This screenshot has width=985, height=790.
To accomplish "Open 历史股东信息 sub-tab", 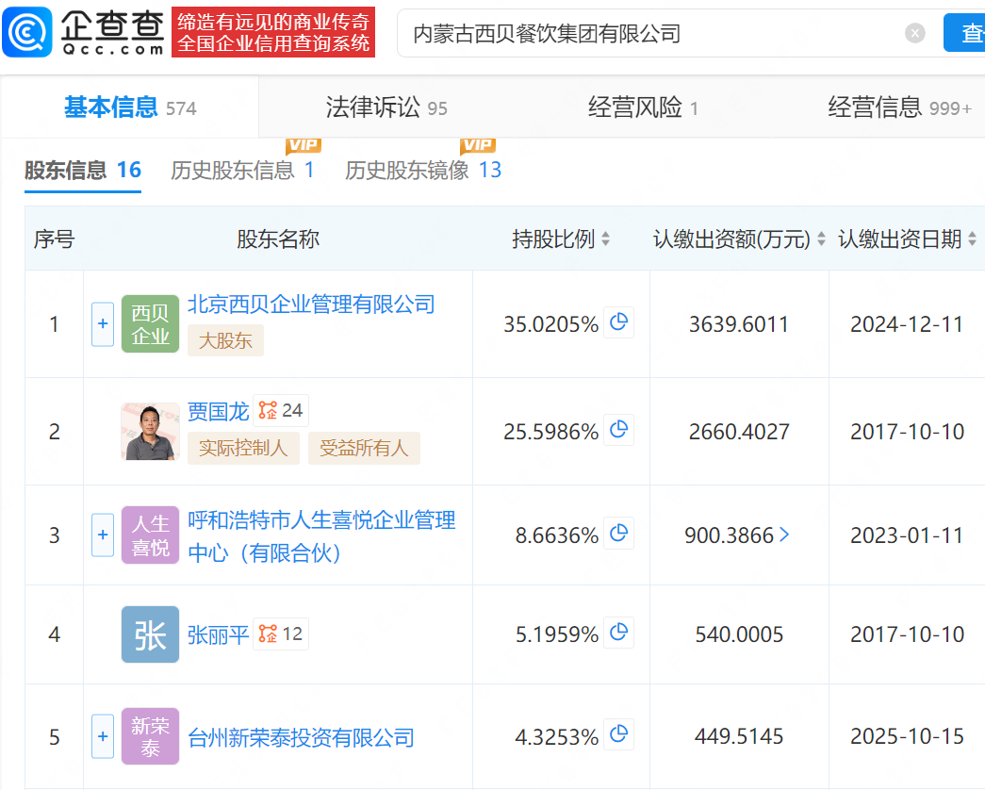I will 242,171.
